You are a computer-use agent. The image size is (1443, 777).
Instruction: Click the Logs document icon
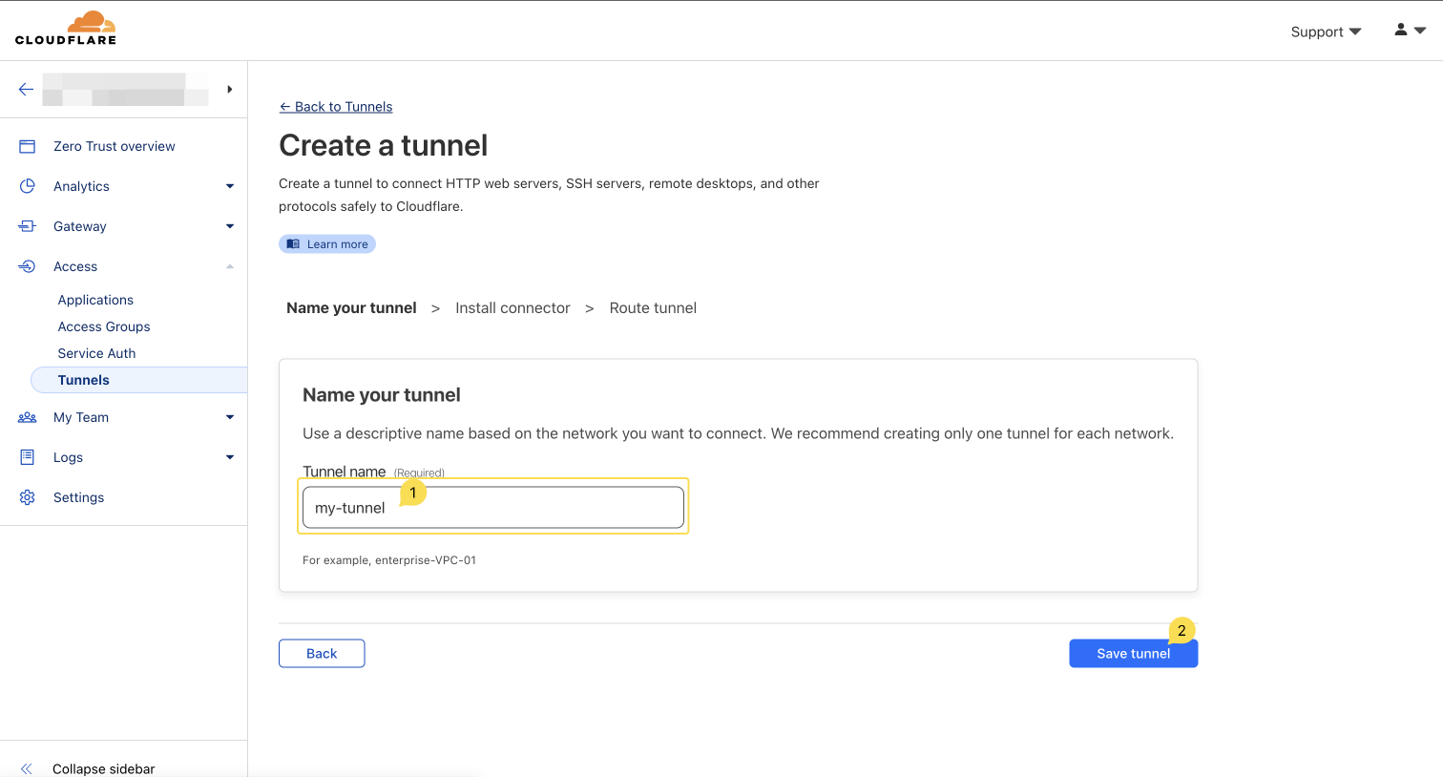tap(27, 457)
